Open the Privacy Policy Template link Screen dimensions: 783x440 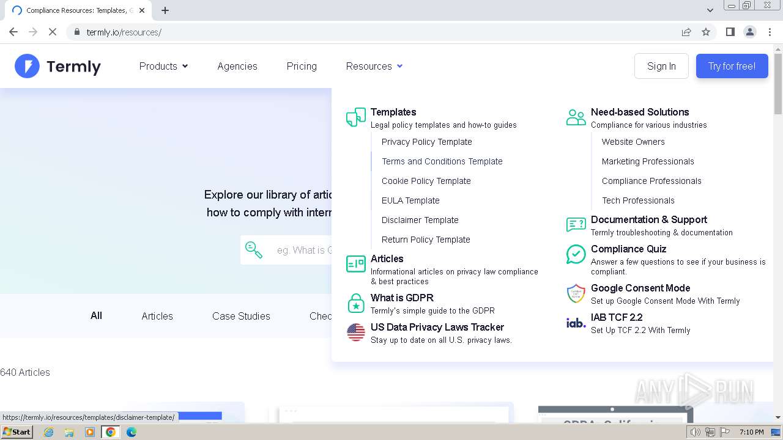pyautogui.click(x=427, y=142)
